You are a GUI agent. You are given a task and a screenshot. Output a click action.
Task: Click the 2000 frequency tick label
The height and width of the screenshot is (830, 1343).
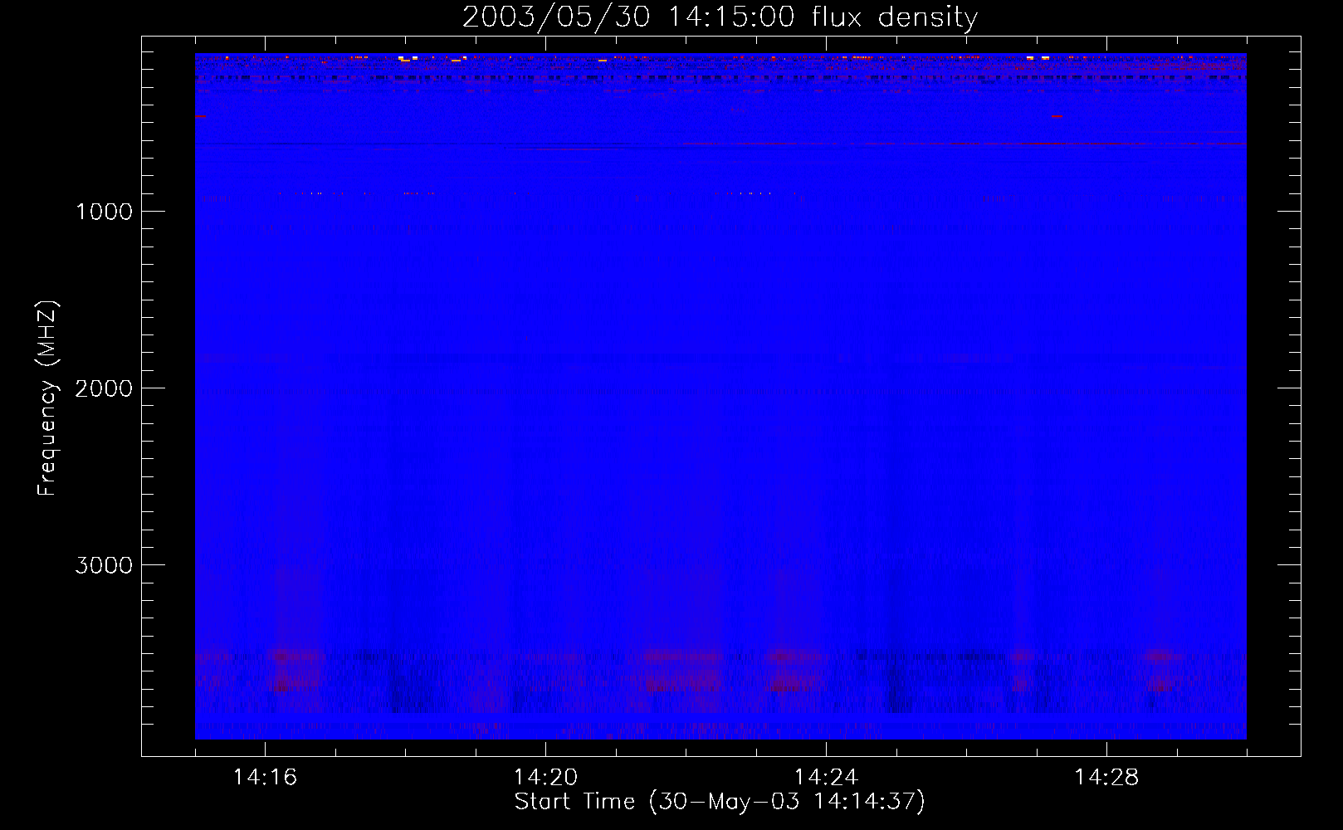104,388
